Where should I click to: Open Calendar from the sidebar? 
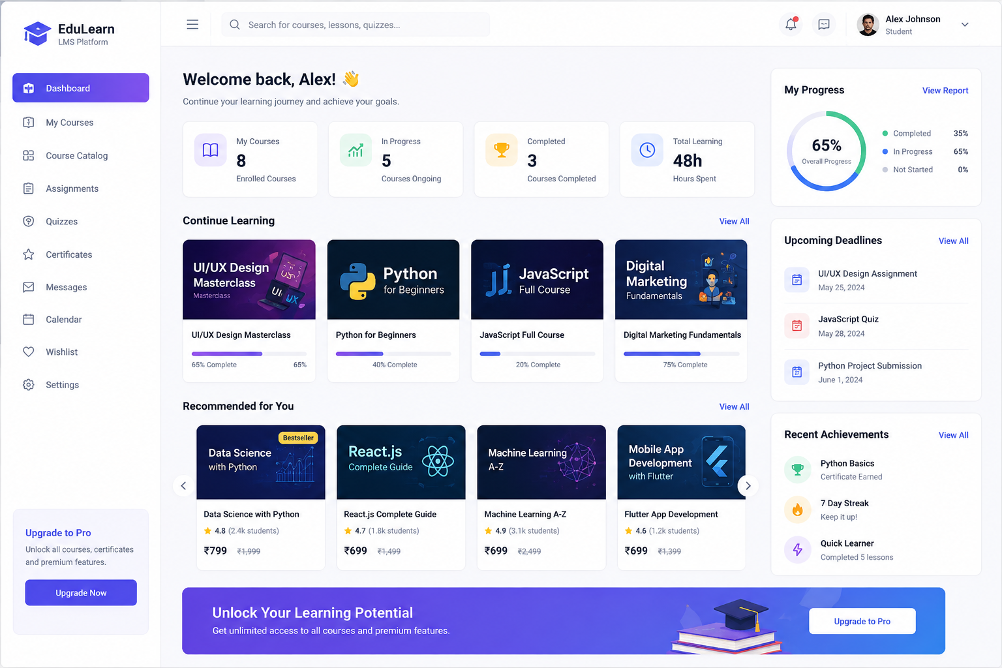(81, 320)
